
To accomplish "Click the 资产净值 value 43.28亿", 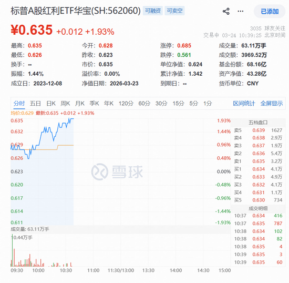I will click(x=256, y=74).
